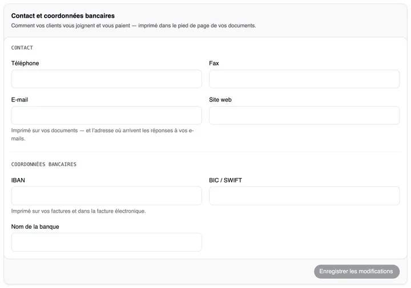Select the E-mail input field
Screen dimensions: 411x288
point(106,115)
